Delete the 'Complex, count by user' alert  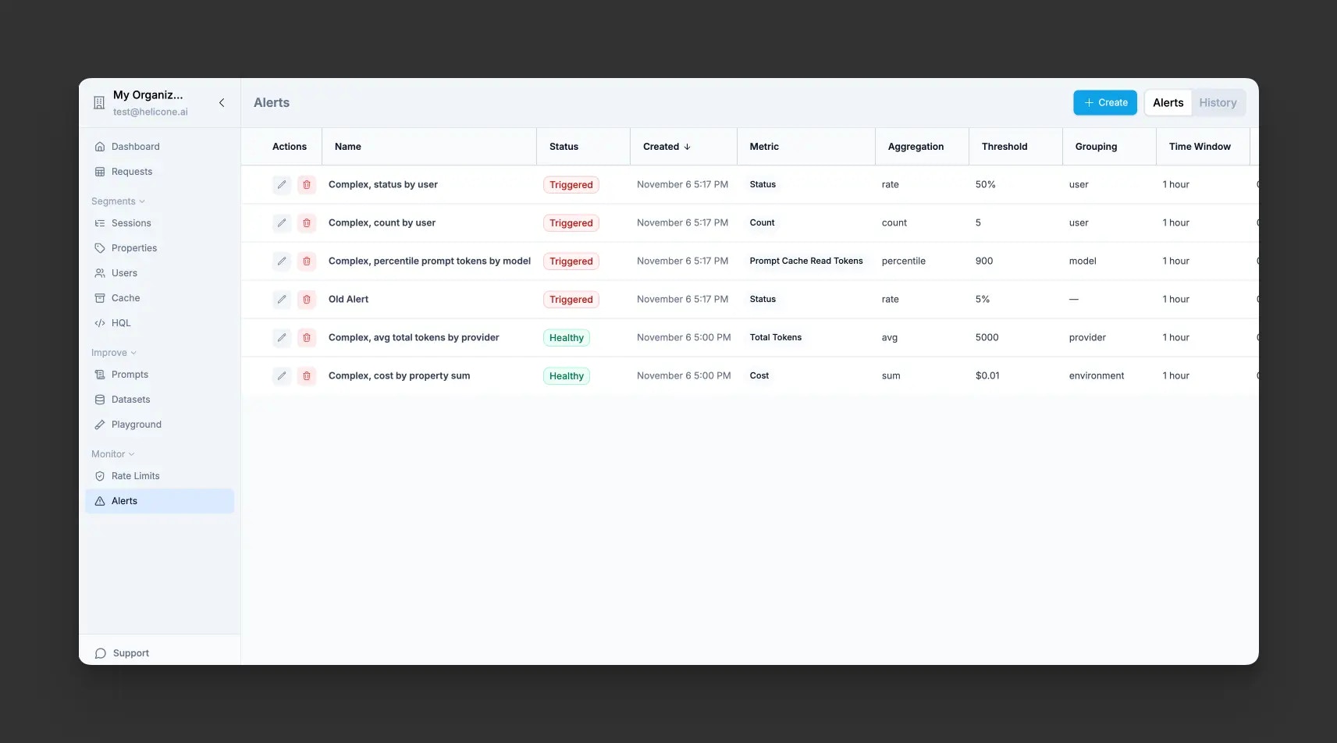(x=307, y=222)
